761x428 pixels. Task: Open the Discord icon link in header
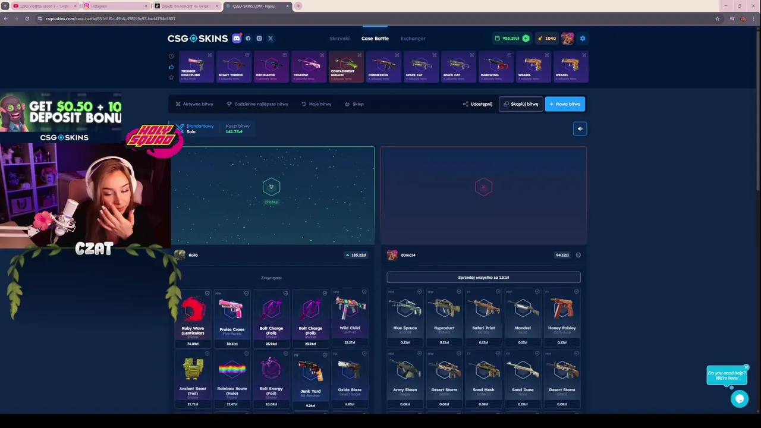click(237, 38)
